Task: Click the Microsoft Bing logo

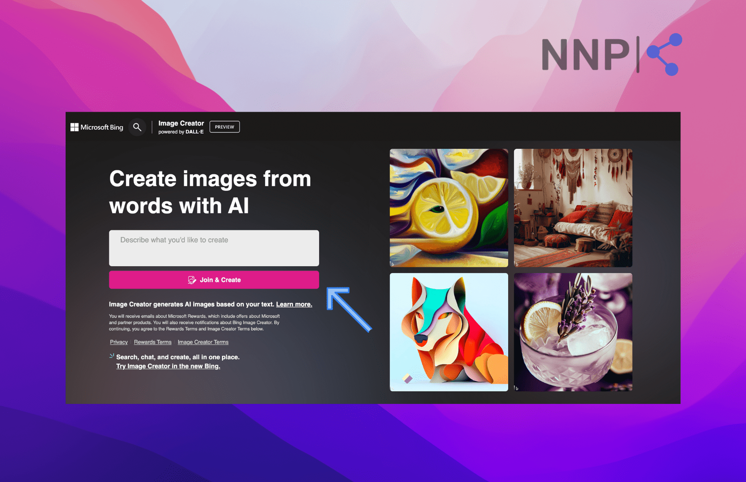Action: [x=97, y=127]
